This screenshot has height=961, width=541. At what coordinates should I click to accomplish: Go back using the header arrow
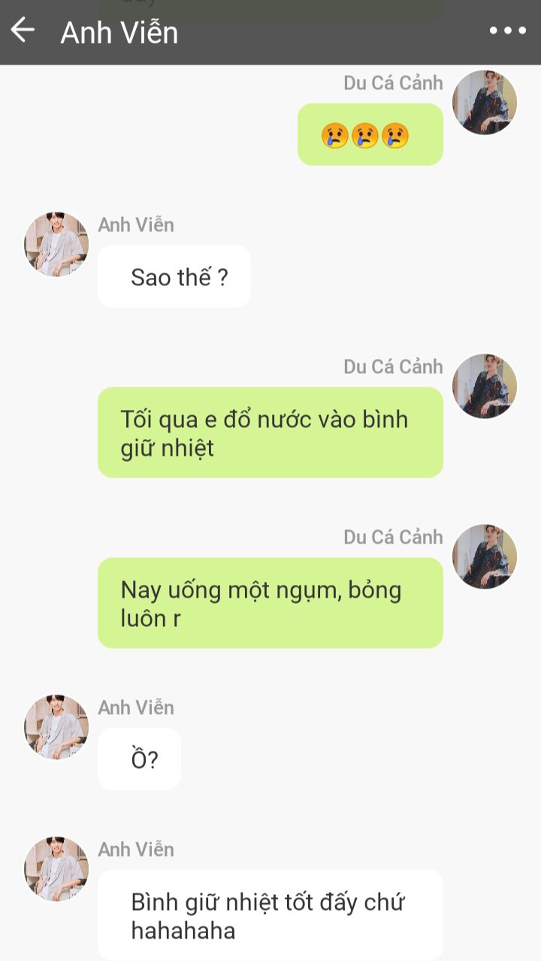[23, 31]
